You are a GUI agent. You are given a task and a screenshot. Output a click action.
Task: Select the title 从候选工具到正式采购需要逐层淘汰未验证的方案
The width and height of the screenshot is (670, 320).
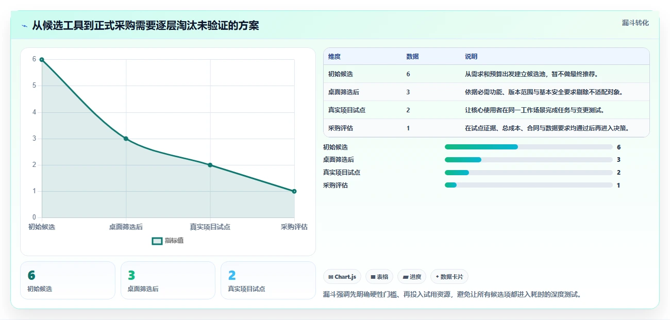point(145,25)
